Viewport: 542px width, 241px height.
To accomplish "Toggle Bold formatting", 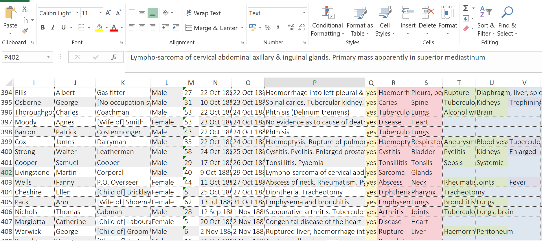I will point(43,27).
